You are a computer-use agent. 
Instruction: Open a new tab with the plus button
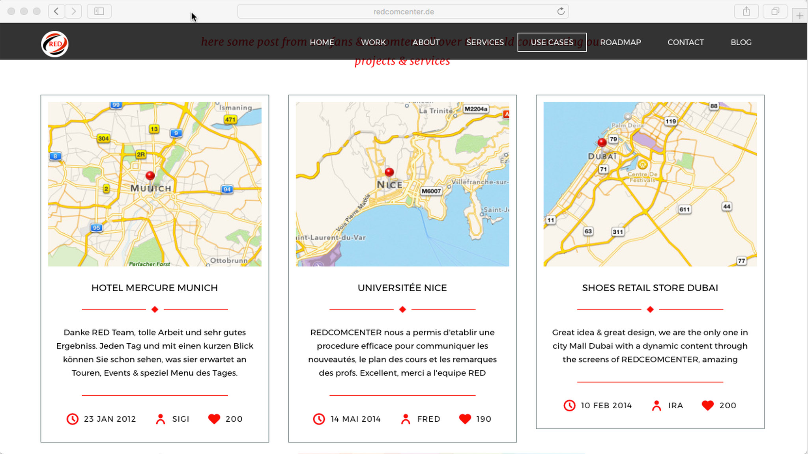800,16
